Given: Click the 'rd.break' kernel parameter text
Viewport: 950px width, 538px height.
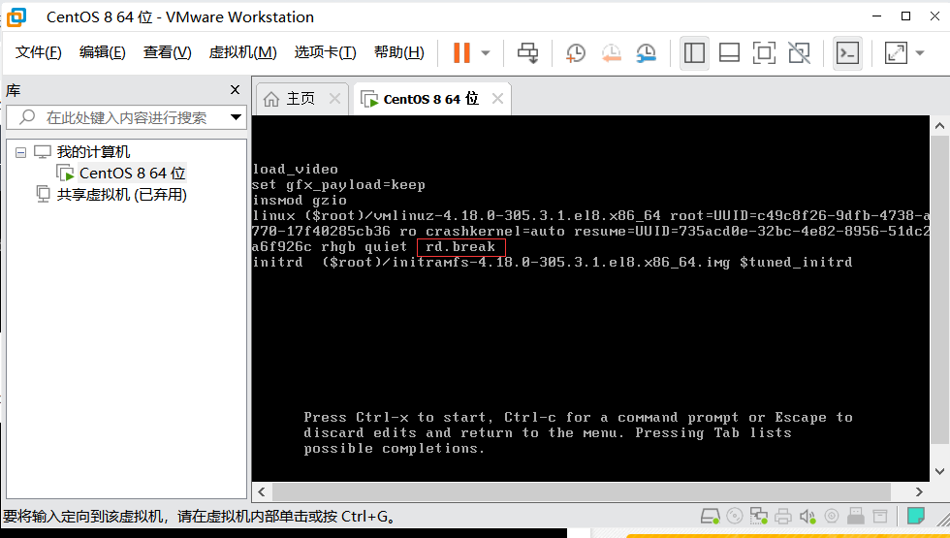Looking at the screenshot, I should [x=460, y=246].
